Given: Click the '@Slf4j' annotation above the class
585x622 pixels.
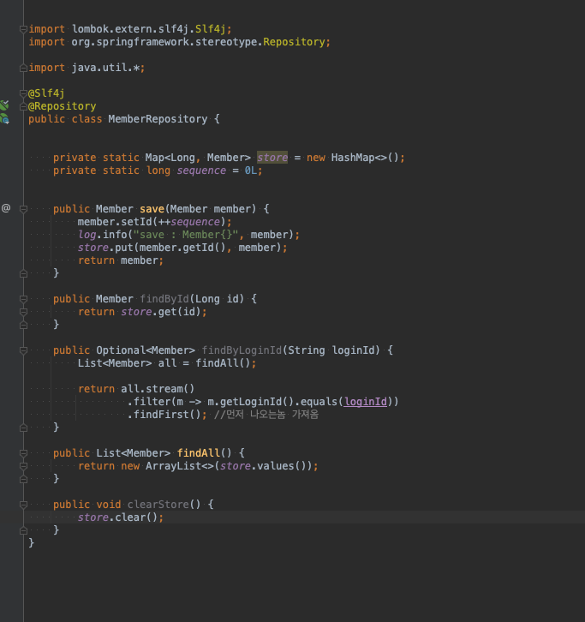Looking at the screenshot, I should pyautogui.click(x=46, y=93).
